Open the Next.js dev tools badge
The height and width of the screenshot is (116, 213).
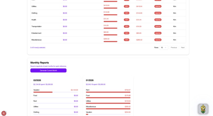[4, 113]
